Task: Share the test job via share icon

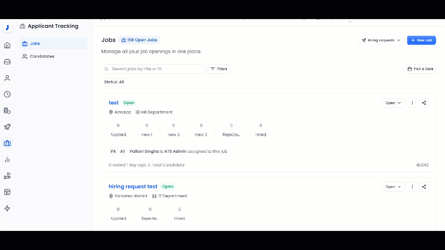Action: [x=424, y=103]
